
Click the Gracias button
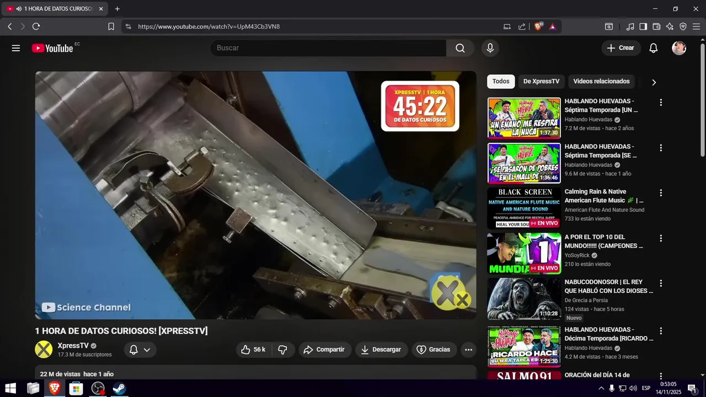(434, 350)
